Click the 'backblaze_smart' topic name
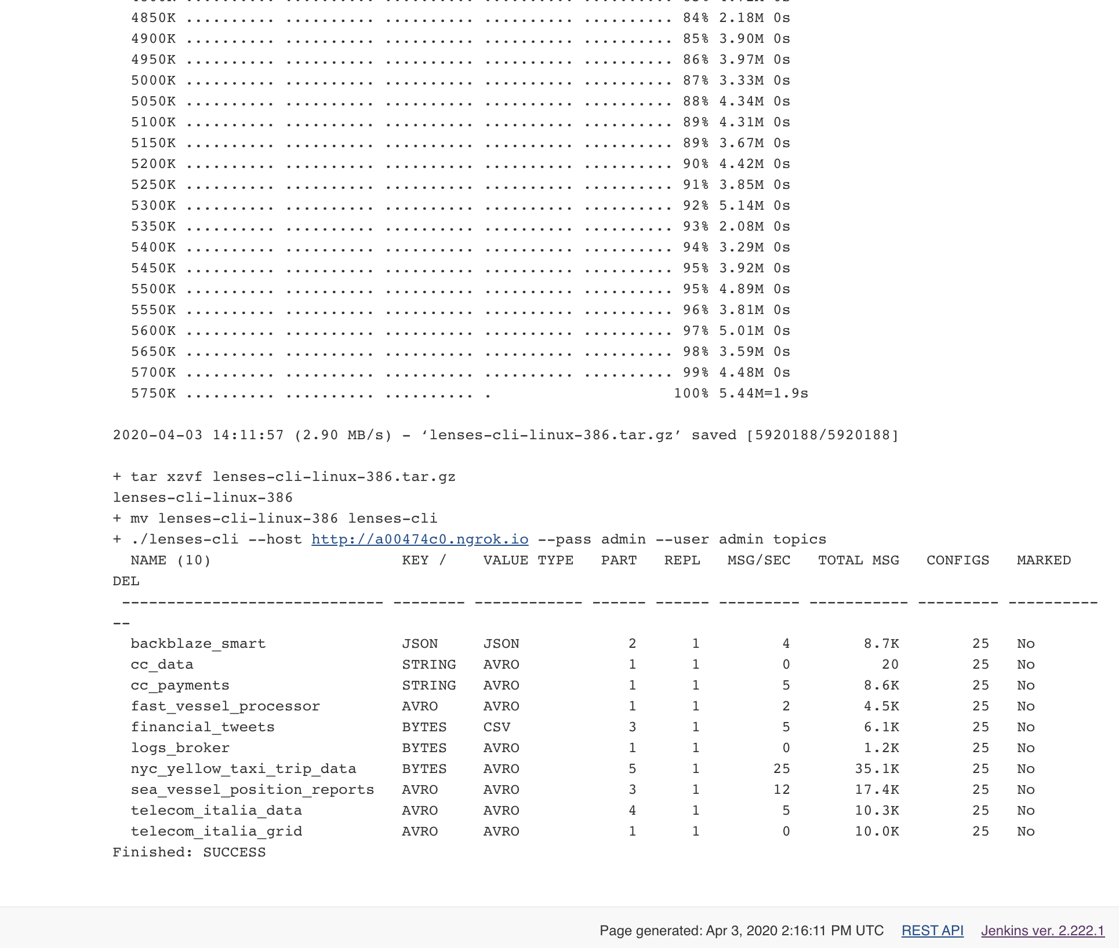Viewport: 1119px width, 948px height. click(198, 644)
